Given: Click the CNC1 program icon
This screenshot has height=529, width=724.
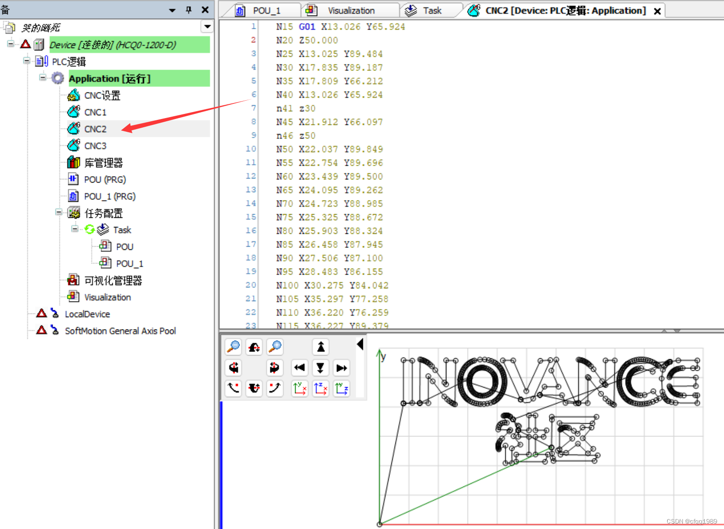Looking at the screenshot, I should pyautogui.click(x=74, y=112).
